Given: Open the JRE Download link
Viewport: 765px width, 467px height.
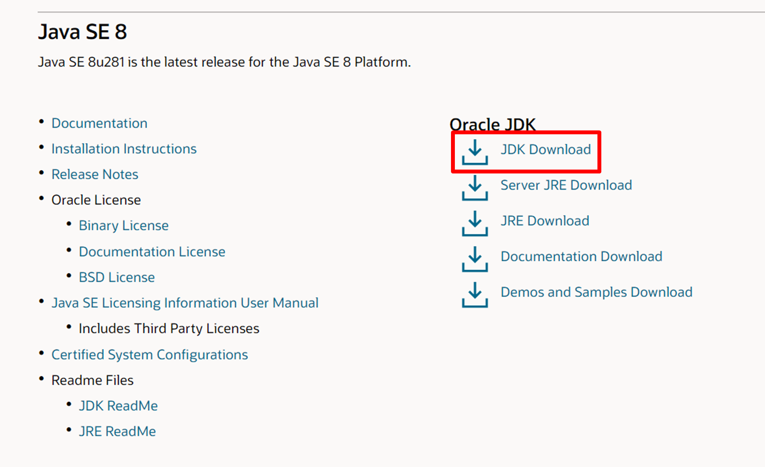Looking at the screenshot, I should 545,221.
